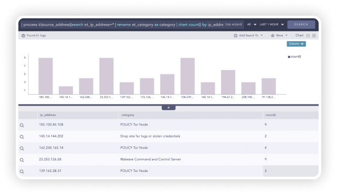Image resolution: width=337 pixels, height=195 pixels.
Task: Click the magnifier icon for 145.14.144.202
Action: [x=22, y=137]
